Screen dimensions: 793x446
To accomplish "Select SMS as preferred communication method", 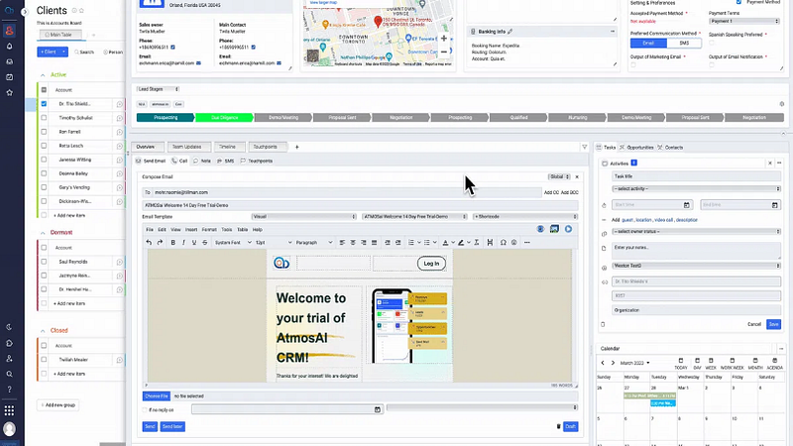I will (x=684, y=43).
